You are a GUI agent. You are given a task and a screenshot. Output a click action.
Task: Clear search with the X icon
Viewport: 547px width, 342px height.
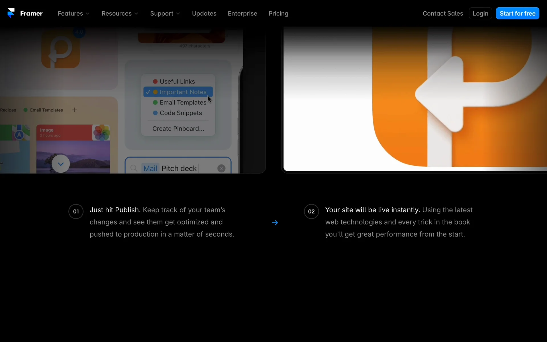[x=221, y=168]
